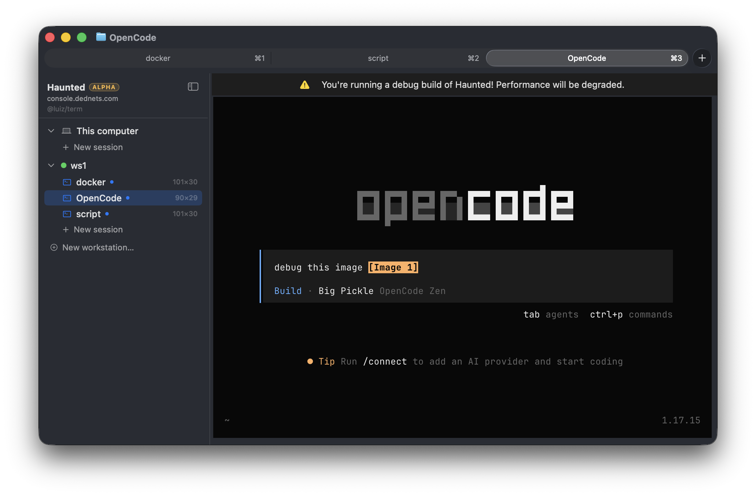The height and width of the screenshot is (496, 756).
Task: Click the green ws1 status dot
Action: [x=64, y=165]
